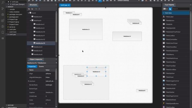Select WebButton9 on the form
Image resolution: width=192 pixels, height=108 pixels.
pos(142,91)
